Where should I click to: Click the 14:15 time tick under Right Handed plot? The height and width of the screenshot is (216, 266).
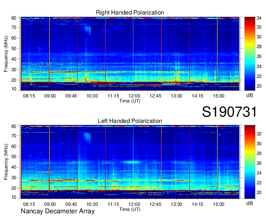click(198, 96)
